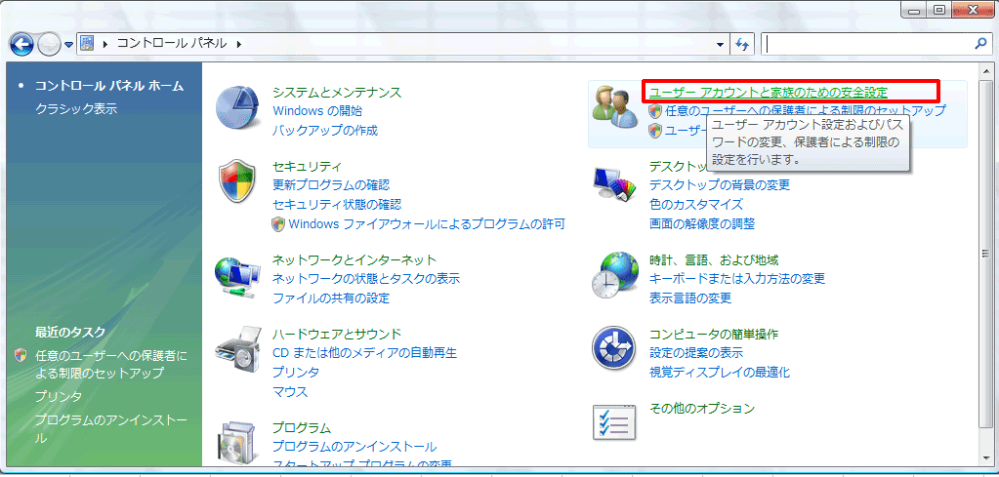Click shield icon beside 任意のユーザーへの保護者 link
Screen dimensions: 999x477
(655, 111)
